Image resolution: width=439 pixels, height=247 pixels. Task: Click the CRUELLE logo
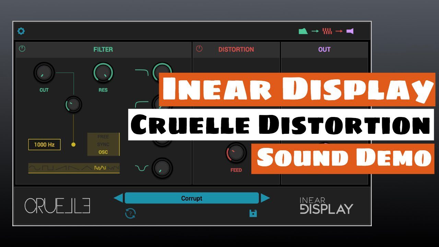click(57, 206)
